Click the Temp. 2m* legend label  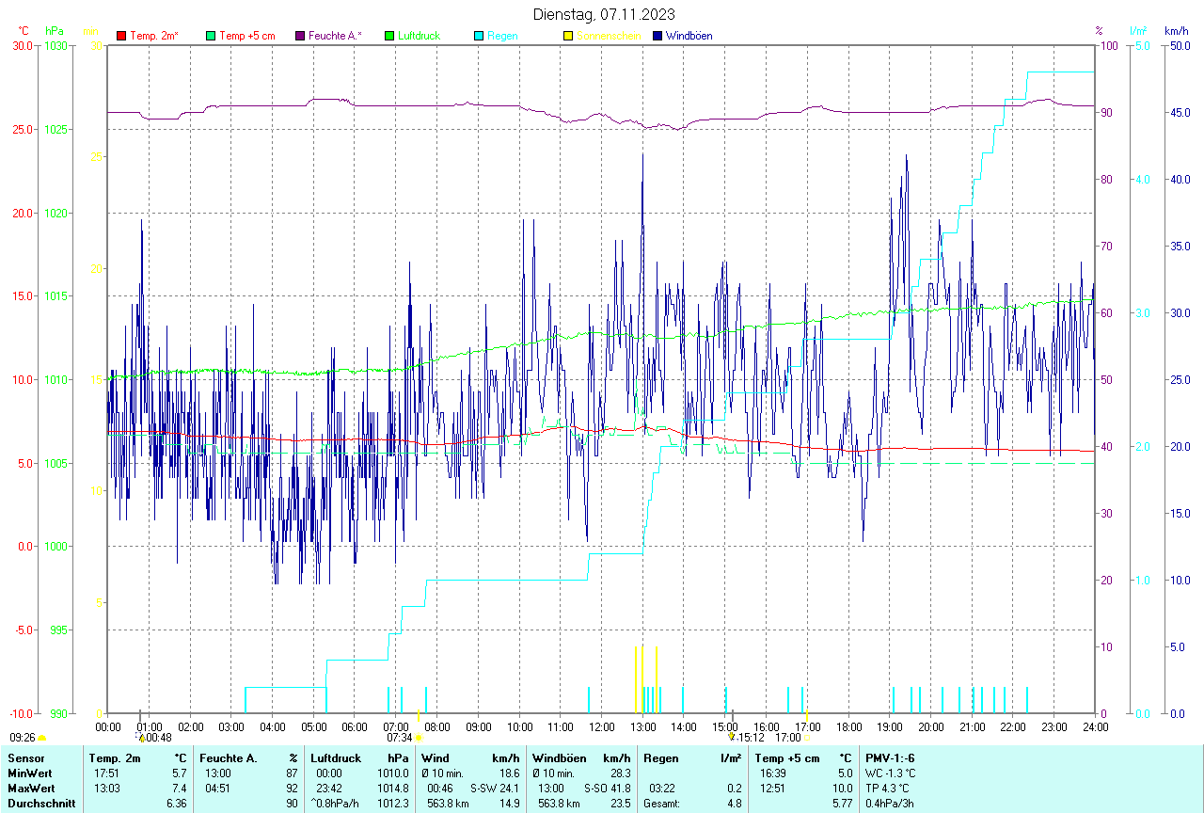154,36
